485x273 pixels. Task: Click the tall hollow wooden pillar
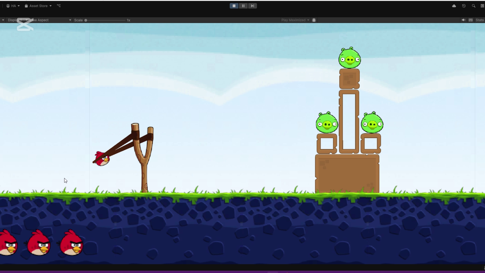pyautogui.click(x=349, y=122)
